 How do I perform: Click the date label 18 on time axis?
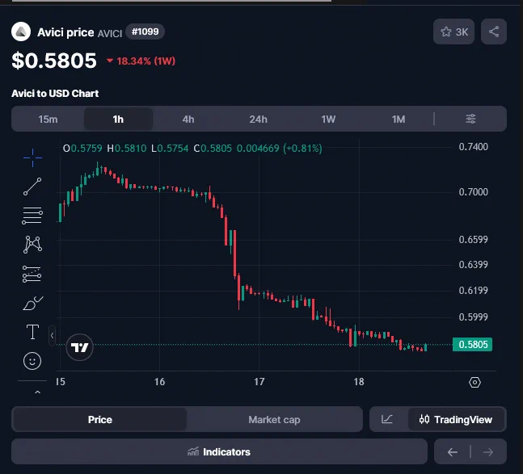click(359, 381)
